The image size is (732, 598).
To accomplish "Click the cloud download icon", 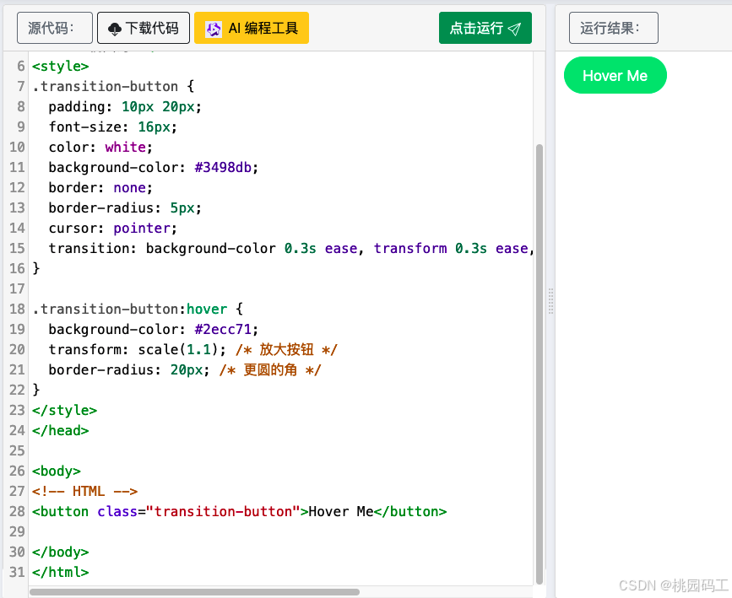I will pyautogui.click(x=114, y=29).
